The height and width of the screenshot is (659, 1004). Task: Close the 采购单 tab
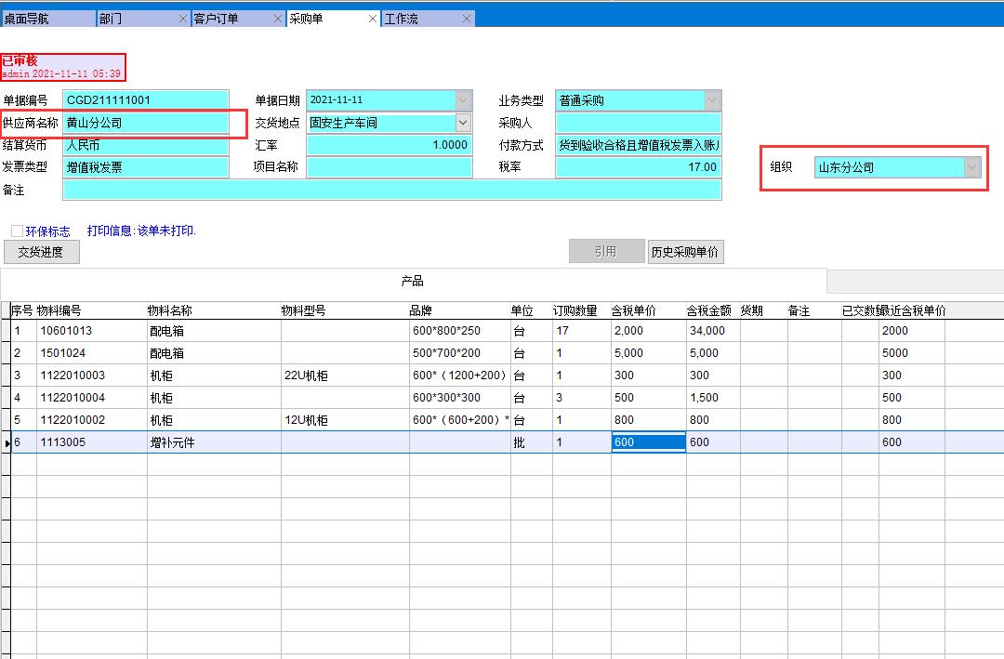373,19
